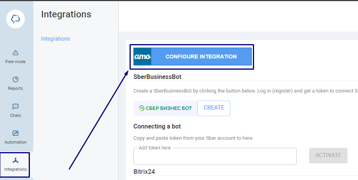Screen dimensions: 358x180
Task: Click the Bitrix24 section heading
Action: [144, 171]
